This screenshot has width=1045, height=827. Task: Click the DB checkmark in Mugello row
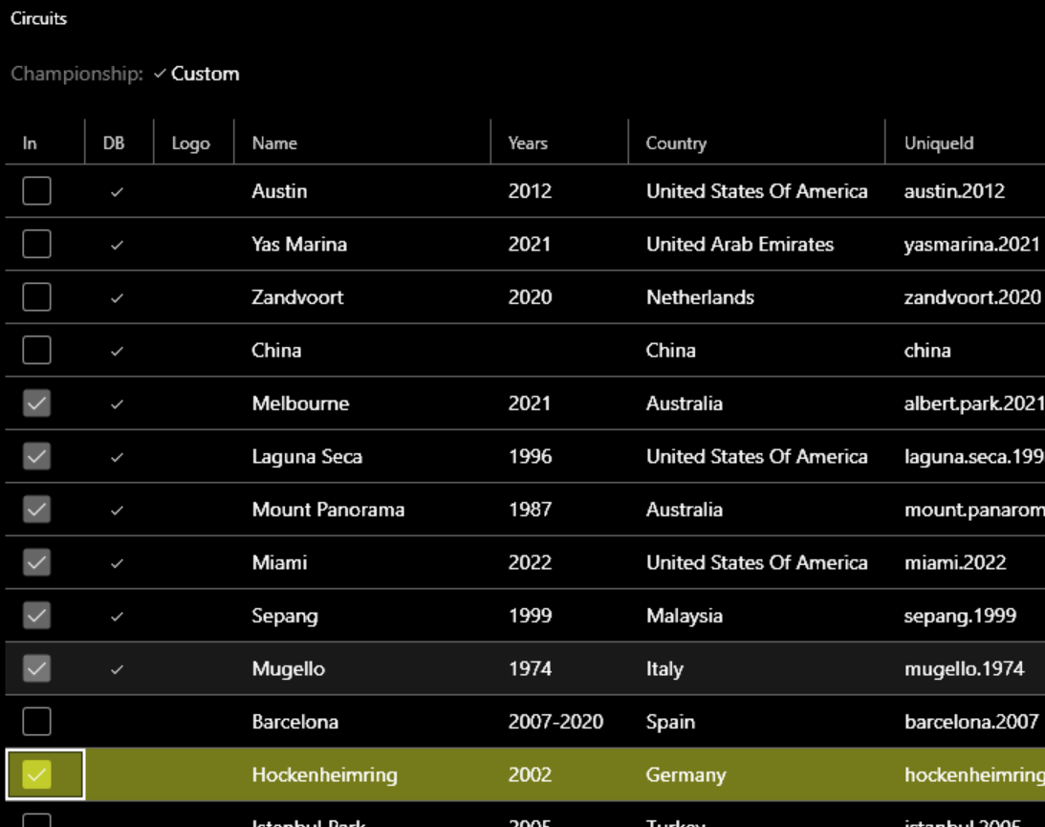click(x=117, y=669)
